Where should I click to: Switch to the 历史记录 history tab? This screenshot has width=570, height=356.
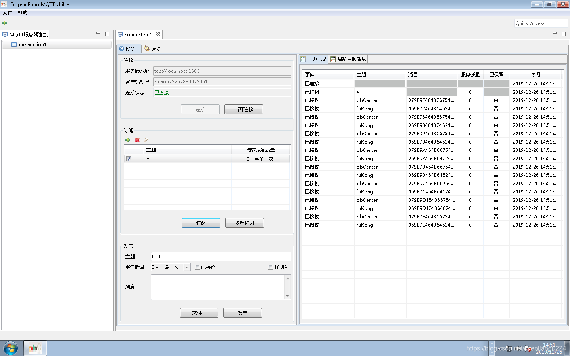313,59
